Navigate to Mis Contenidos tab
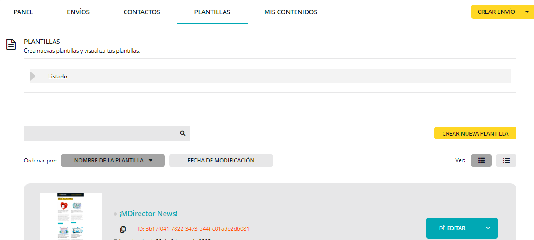Image resolution: width=534 pixels, height=240 pixels. [291, 12]
